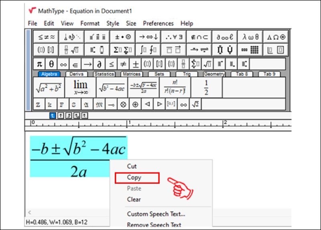
Task: Insert the left-pointing triangle symbol
Action: click(x=147, y=105)
